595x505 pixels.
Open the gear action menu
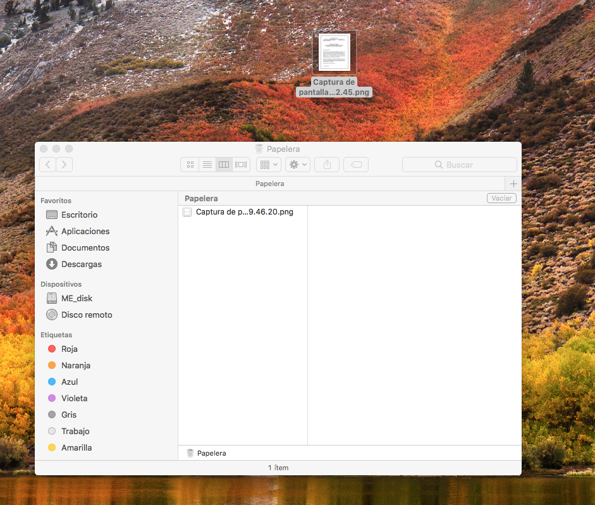click(297, 165)
